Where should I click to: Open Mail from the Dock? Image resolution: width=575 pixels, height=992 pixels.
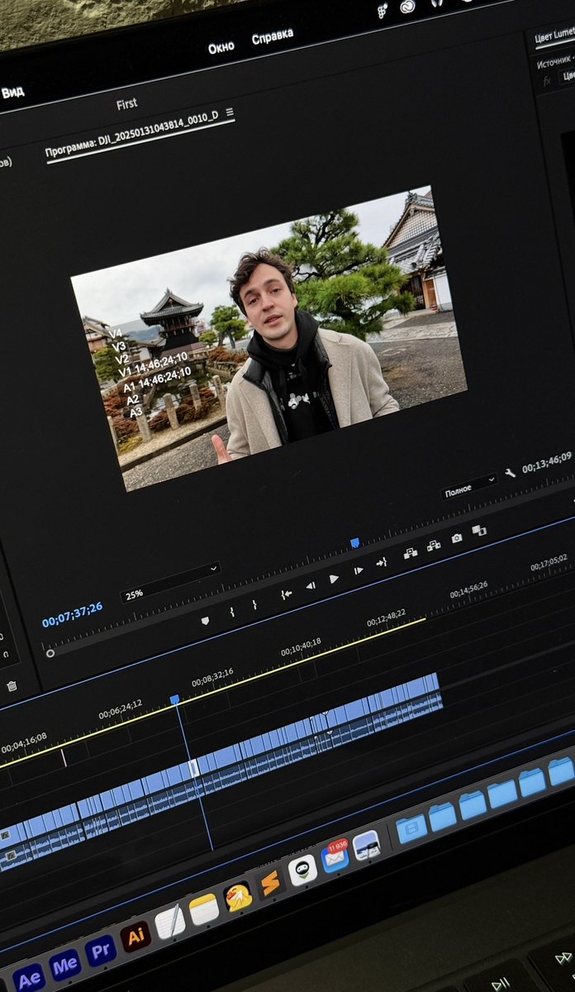pos(335,857)
